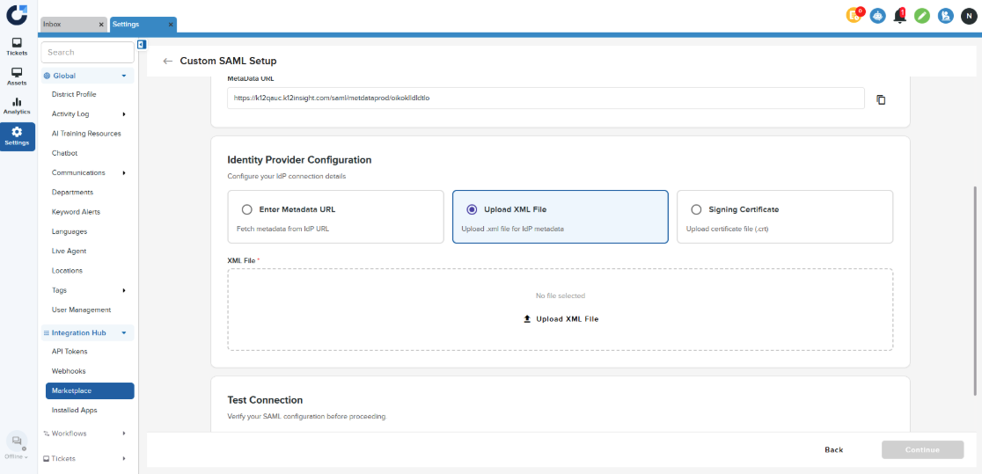
Task: Go to the Analytics section
Action: click(x=17, y=106)
